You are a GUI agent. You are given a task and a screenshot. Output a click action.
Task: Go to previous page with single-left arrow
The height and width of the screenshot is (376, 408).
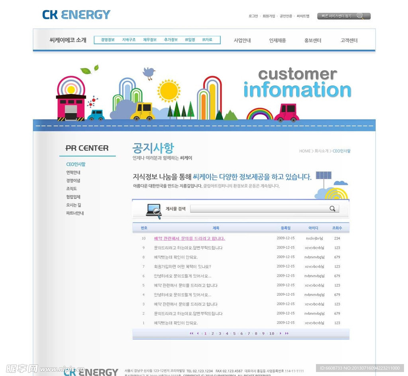click(198, 333)
